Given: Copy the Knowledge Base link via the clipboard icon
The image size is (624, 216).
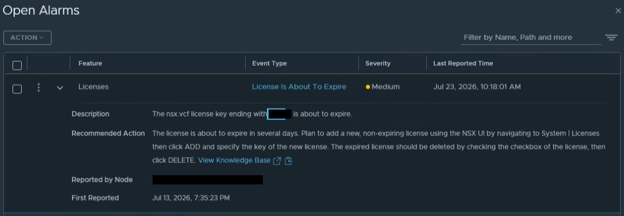Looking at the screenshot, I should pos(289,161).
